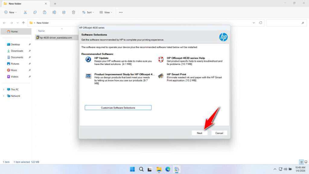
Task: Click the Copy icon in File Explorer
Action: [x=35, y=12]
